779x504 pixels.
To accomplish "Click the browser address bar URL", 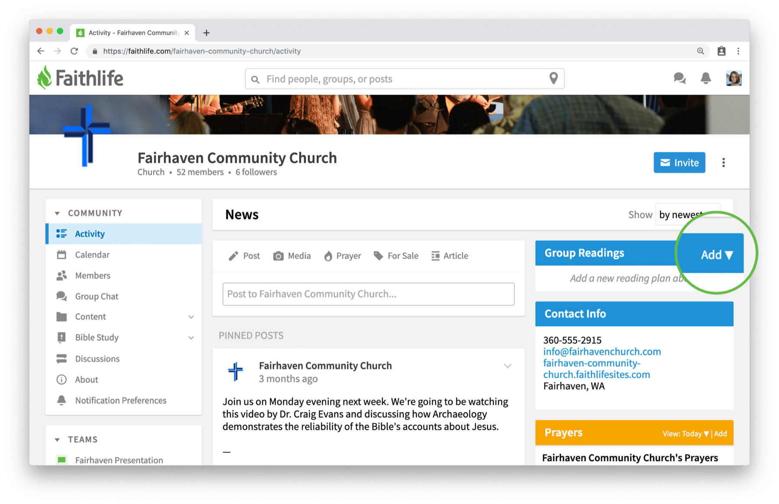I will tap(202, 51).
